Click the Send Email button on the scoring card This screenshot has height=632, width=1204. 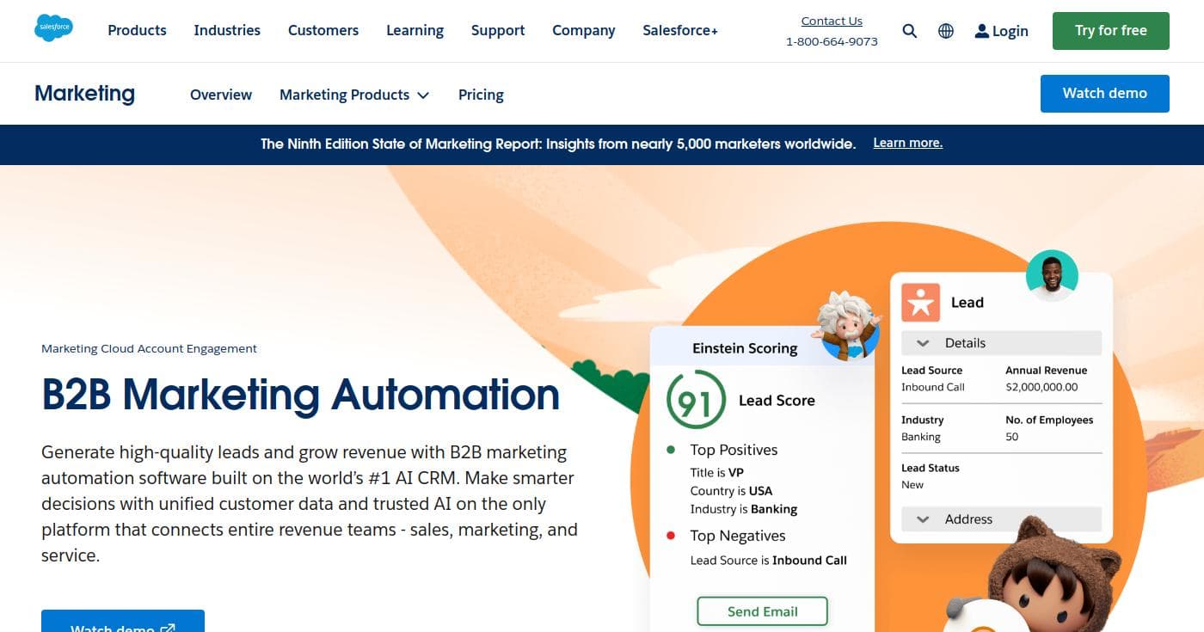(x=762, y=611)
